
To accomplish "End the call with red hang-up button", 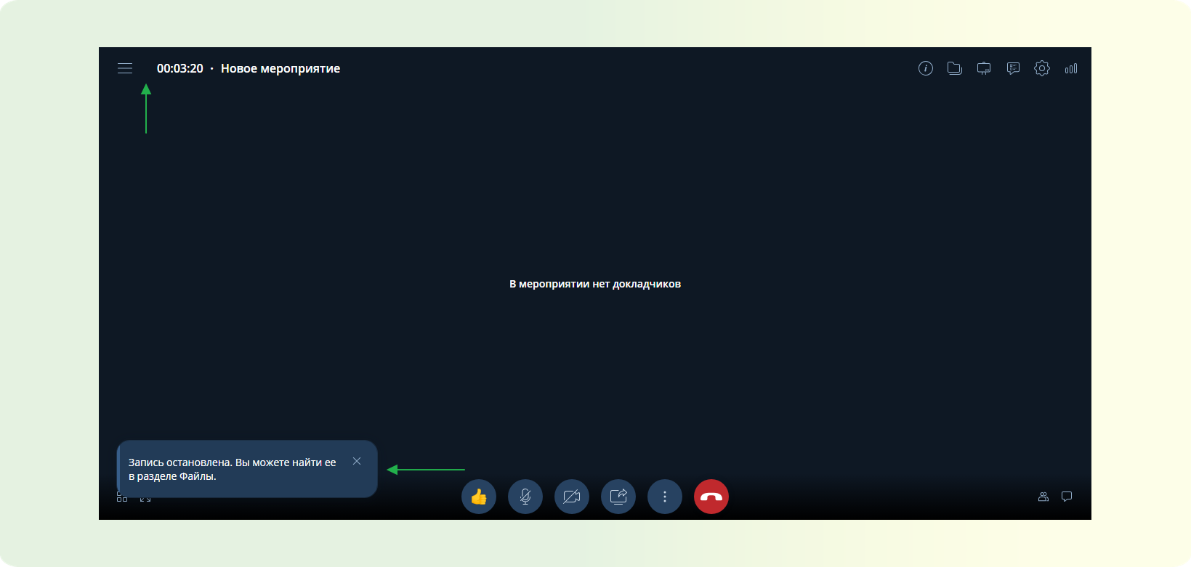I will point(711,497).
